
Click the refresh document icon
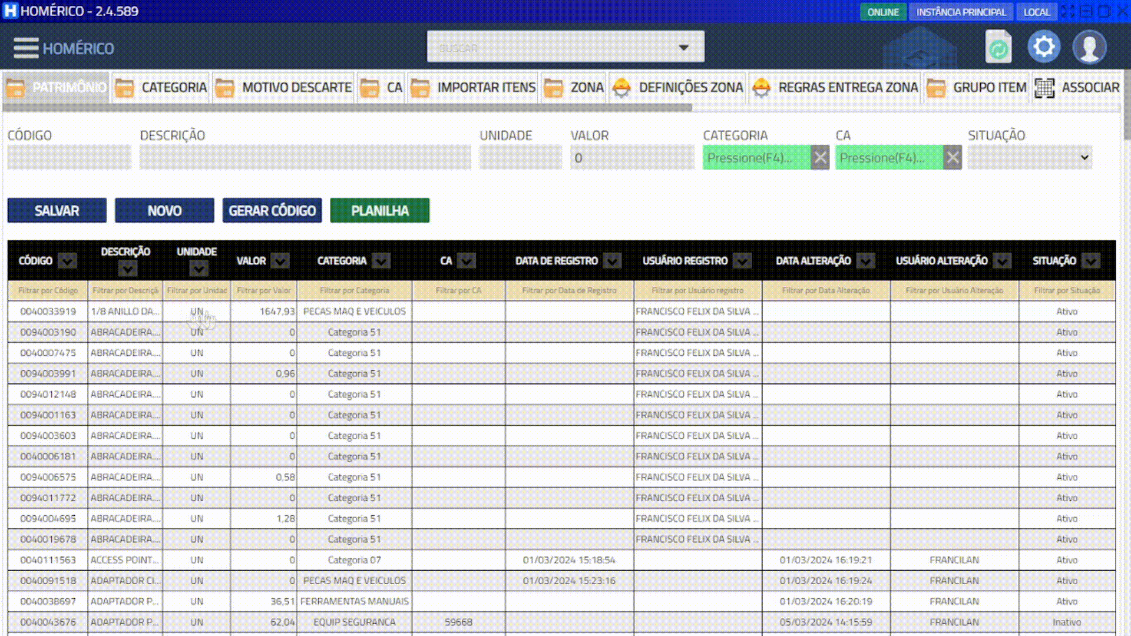tap(998, 47)
